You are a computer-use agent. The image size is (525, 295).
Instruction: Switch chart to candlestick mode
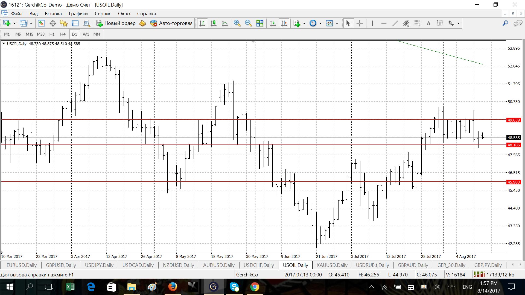coord(214,23)
